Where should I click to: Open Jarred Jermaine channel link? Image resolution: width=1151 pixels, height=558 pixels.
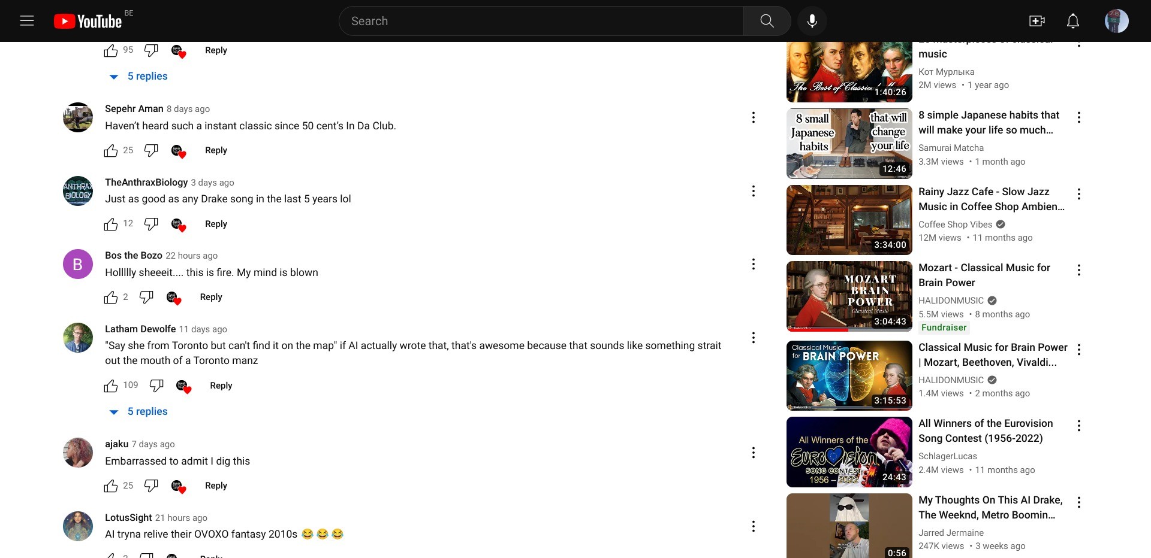(951, 533)
